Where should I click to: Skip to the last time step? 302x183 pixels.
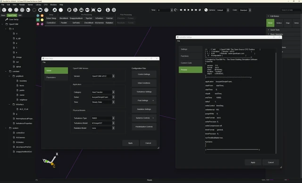[x=196, y=10]
